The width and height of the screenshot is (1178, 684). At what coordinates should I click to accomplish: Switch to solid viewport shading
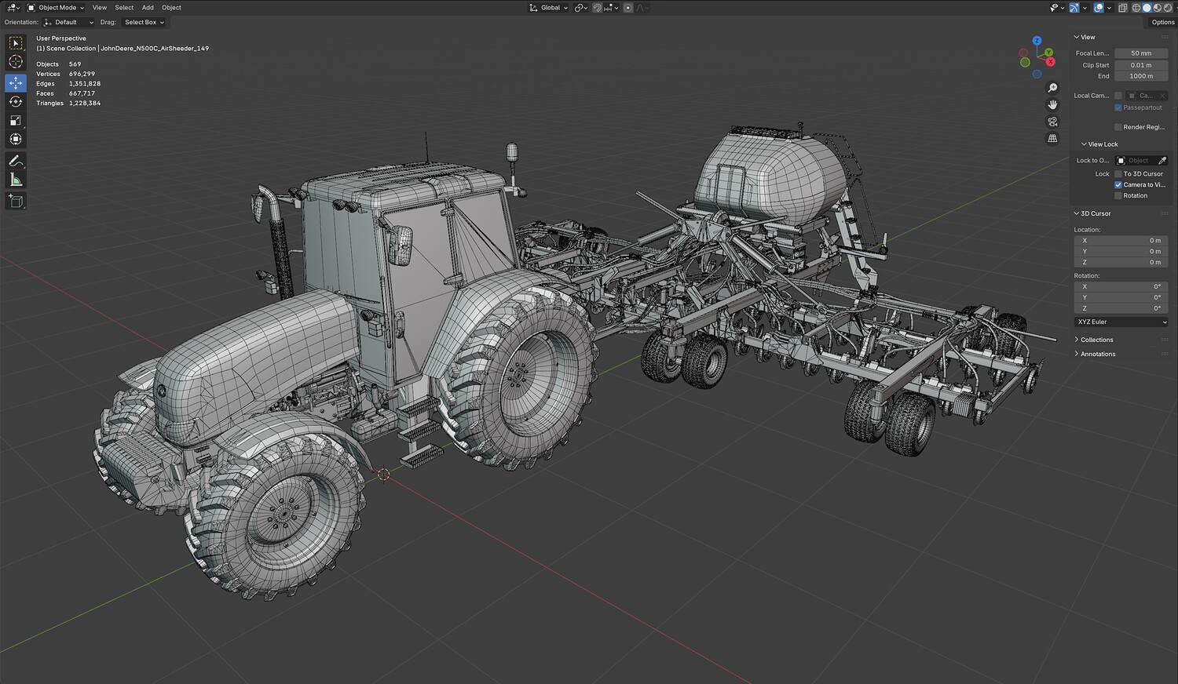tap(1147, 8)
